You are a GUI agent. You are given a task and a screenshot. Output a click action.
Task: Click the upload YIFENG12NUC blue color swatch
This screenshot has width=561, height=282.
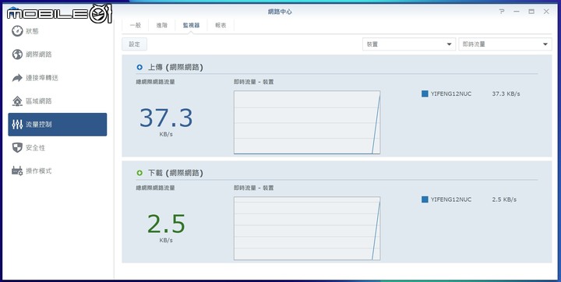pyautogui.click(x=425, y=93)
